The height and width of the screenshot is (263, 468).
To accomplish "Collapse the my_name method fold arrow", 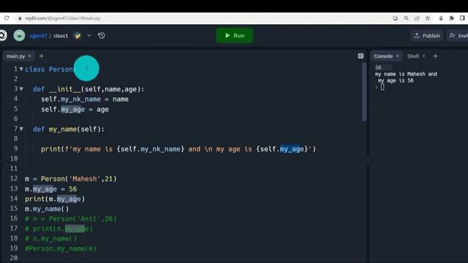I will [21, 129].
